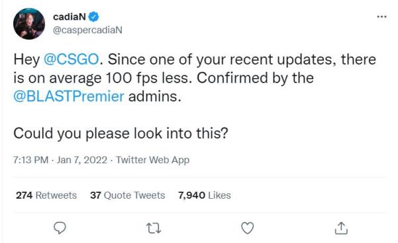Click the 7:13 PM timestamp

(x=30, y=160)
